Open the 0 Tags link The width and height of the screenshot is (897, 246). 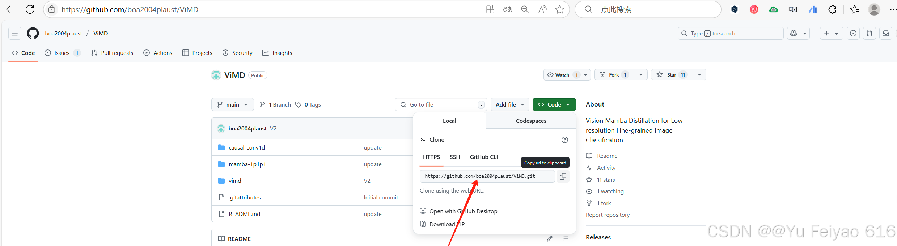(308, 104)
